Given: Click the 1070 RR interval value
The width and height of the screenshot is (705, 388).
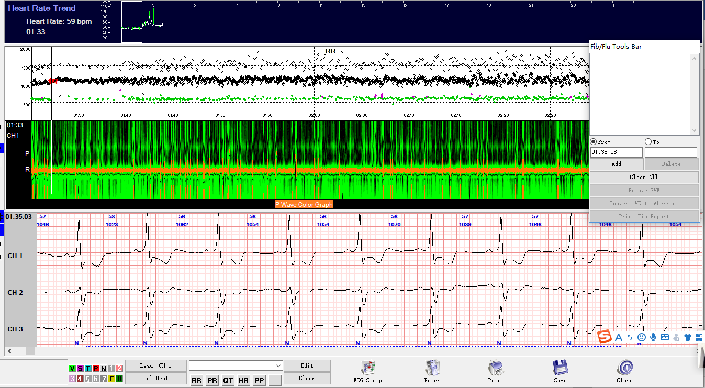Looking at the screenshot, I should 395,224.
